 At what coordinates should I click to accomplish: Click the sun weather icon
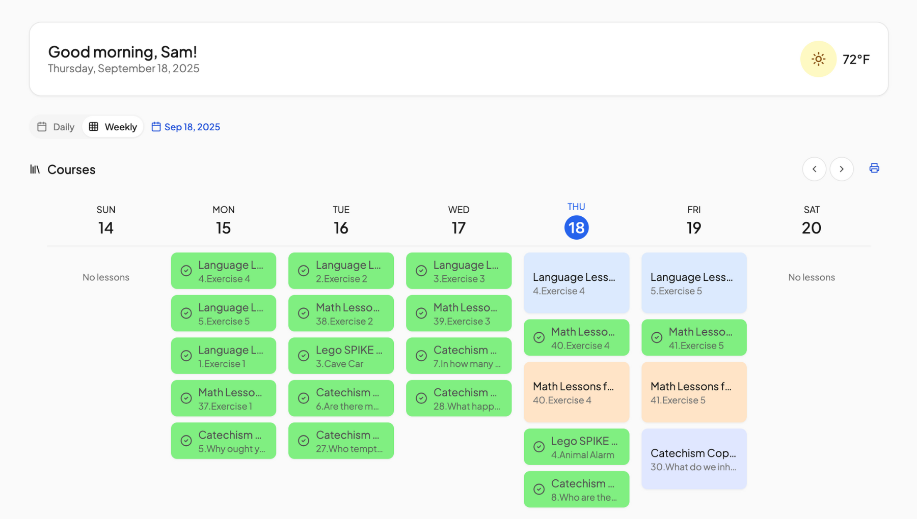coord(818,59)
